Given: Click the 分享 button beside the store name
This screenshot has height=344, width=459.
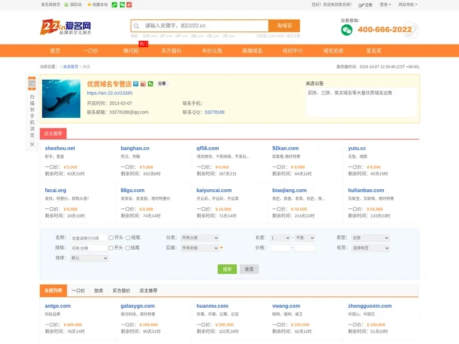Looking at the screenshot, I should click(x=162, y=83).
